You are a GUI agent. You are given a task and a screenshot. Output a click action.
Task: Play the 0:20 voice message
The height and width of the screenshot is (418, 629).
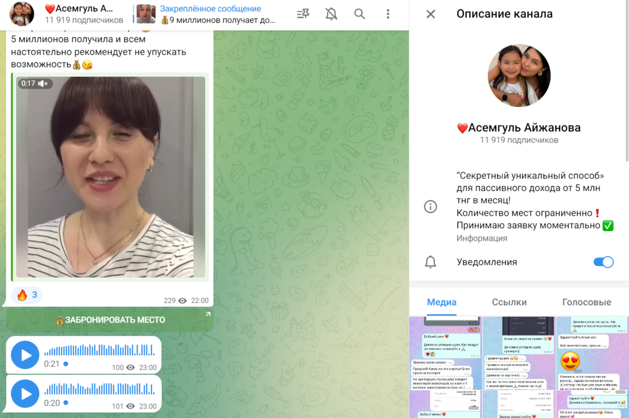[x=25, y=394]
